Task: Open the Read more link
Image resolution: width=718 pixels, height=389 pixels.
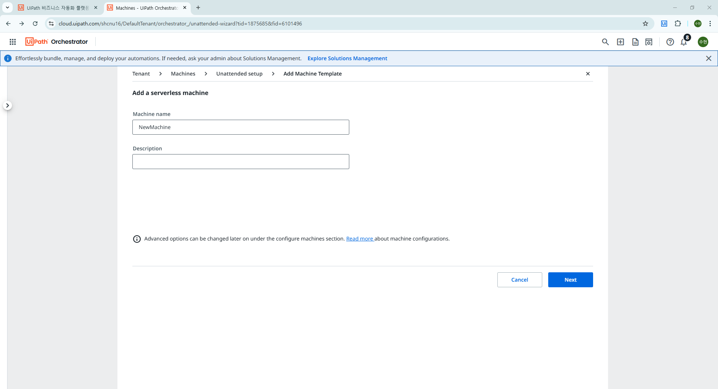Action: tap(360, 239)
